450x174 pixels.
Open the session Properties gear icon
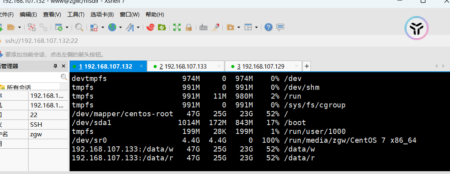59,28
